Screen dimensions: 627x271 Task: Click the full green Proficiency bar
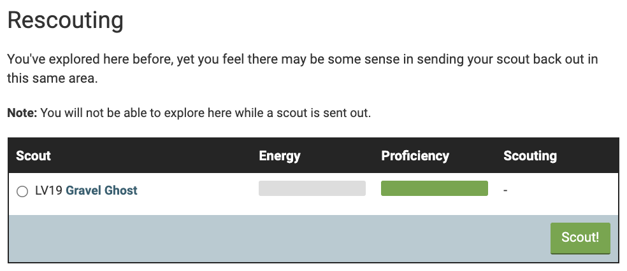(x=434, y=188)
